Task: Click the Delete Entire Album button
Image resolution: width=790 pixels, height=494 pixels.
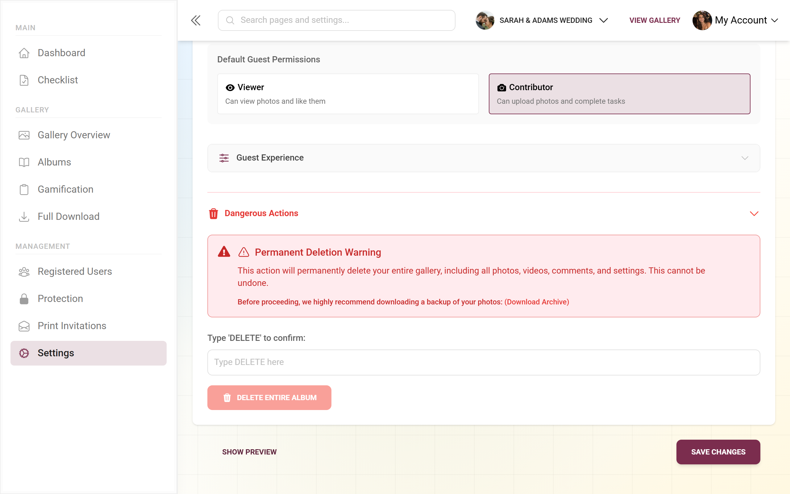Action: (269, 397)
